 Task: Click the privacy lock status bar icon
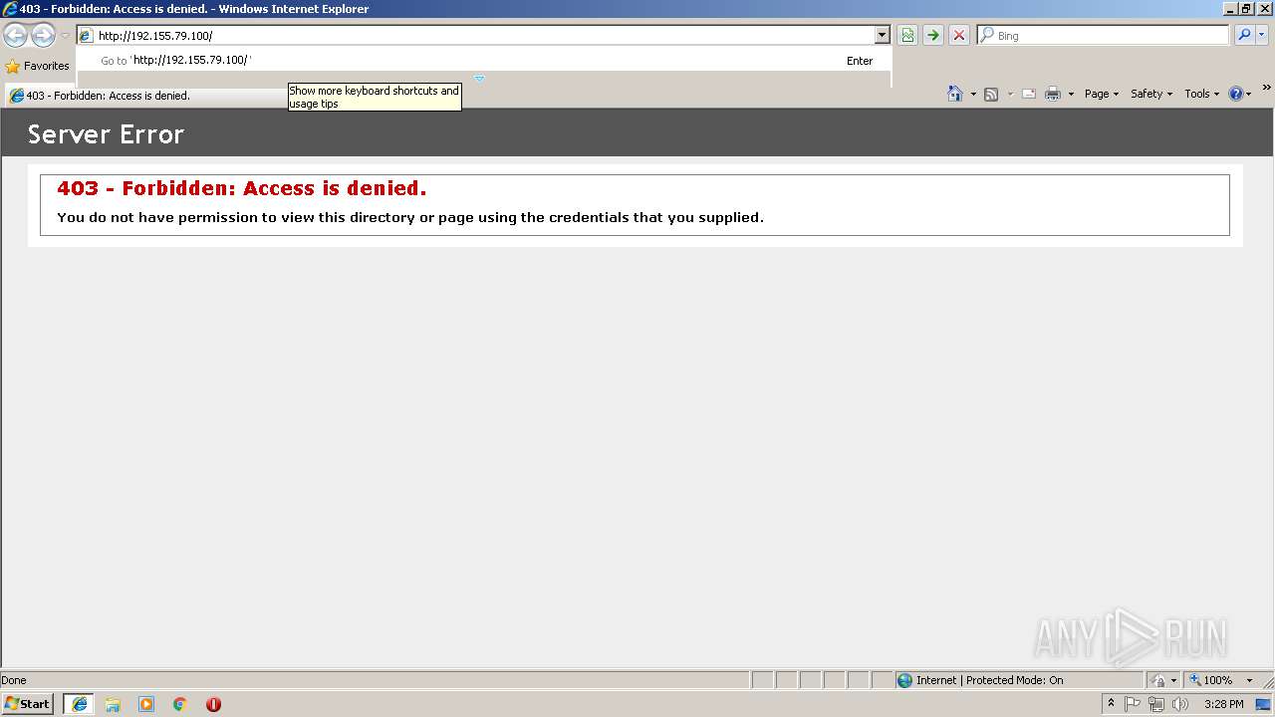tap(1158, 680)
